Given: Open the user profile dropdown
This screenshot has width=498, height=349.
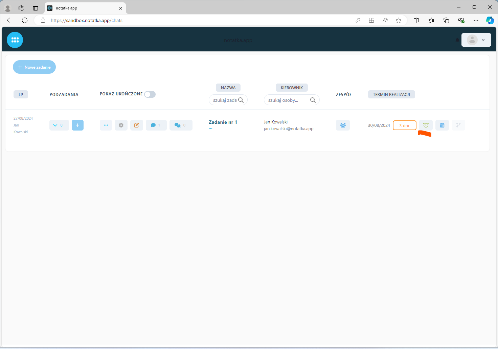Looking at the screenshot, I should pyautogui.click(x=476, y=40).
